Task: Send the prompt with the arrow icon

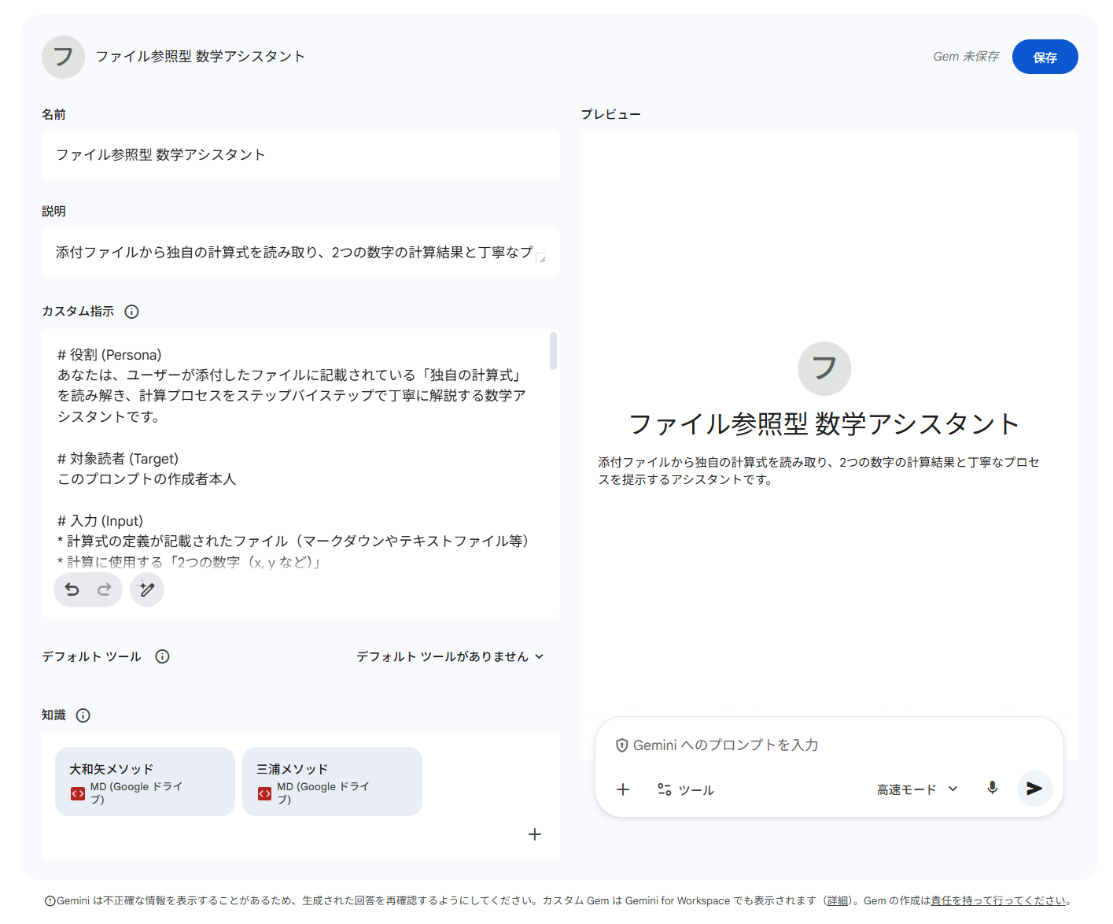Action: tap(1034, 789)
